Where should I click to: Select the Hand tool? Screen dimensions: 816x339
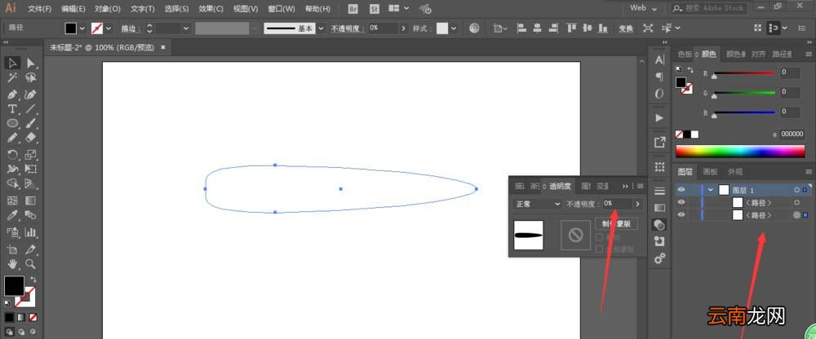[x=12, y=263]
